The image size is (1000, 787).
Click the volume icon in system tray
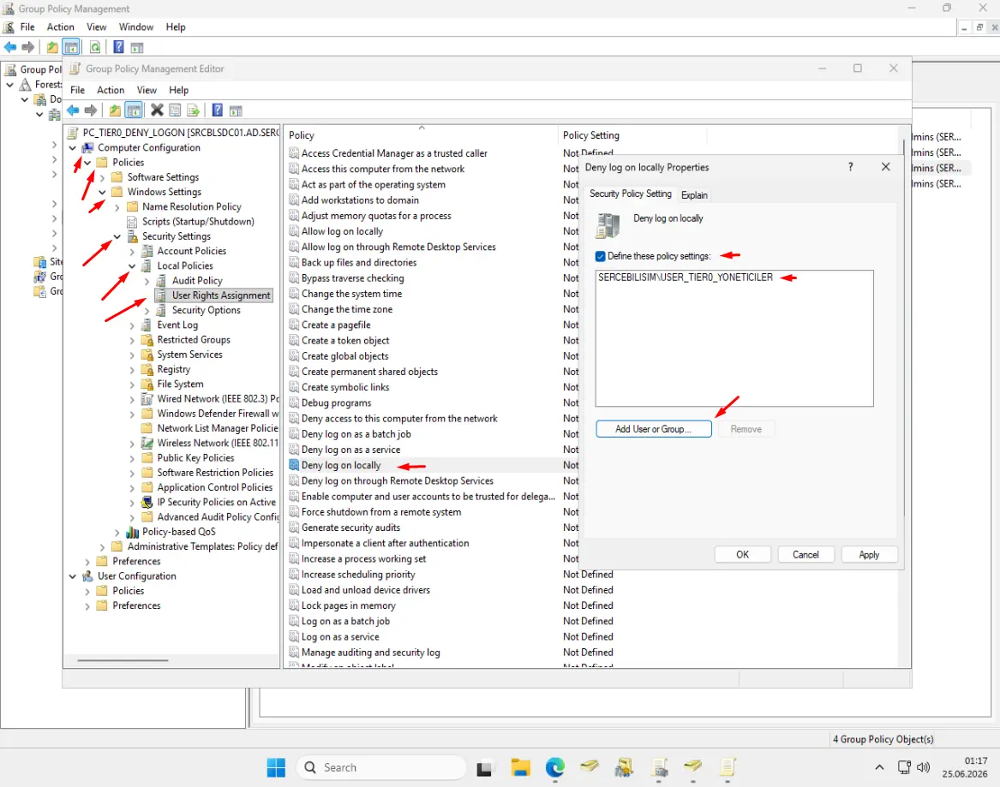[923, 767]
